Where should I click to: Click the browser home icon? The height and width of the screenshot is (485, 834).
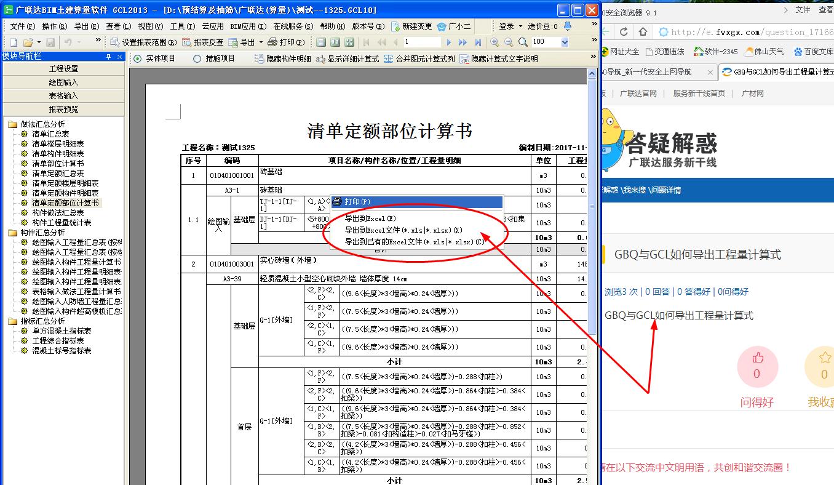tap(643, 31)
